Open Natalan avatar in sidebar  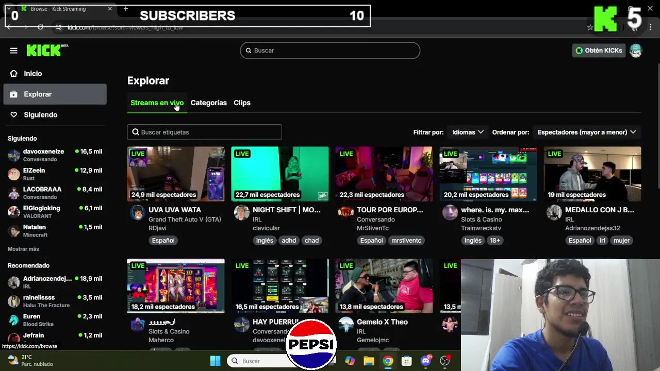click(14, 231)
